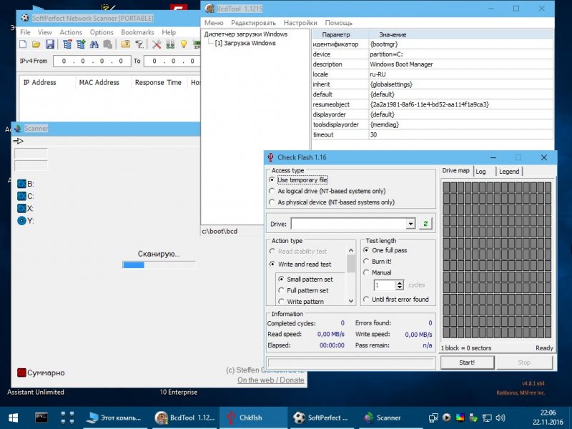Click the Manual cycles number field
This screenshot has height=429, width=572.
(385, 285)
